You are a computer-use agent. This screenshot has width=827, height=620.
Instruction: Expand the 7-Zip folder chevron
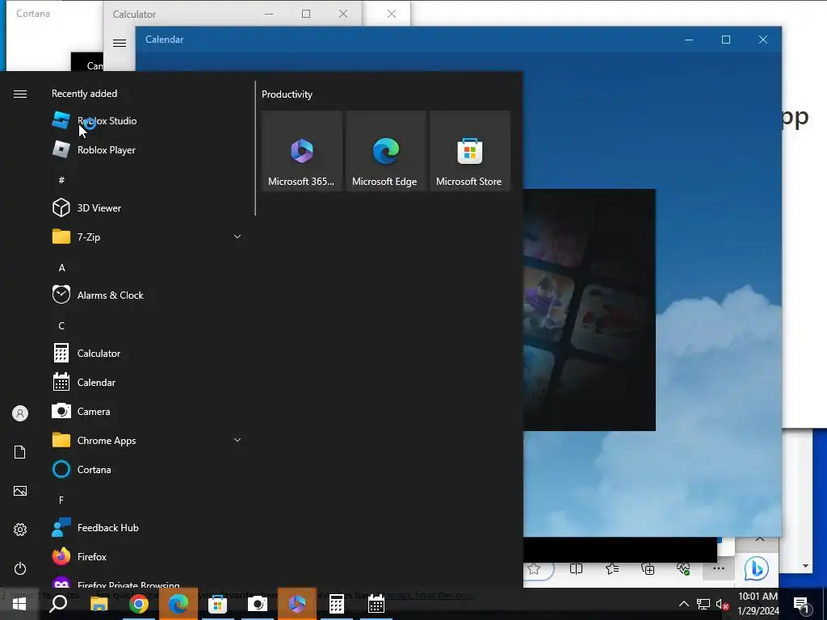point(237,237)
